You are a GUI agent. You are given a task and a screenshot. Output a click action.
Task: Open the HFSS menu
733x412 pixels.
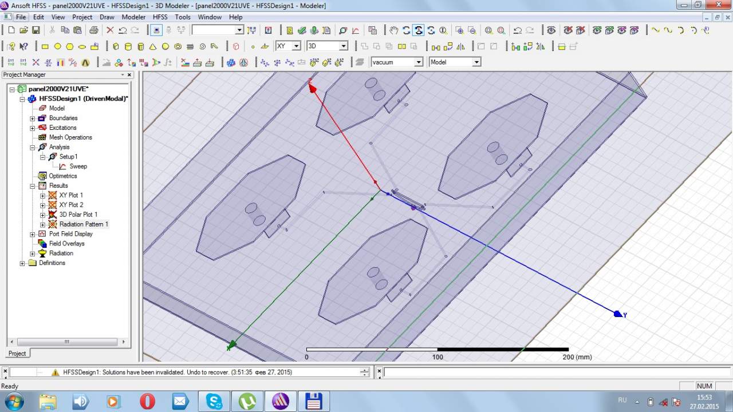160,17
